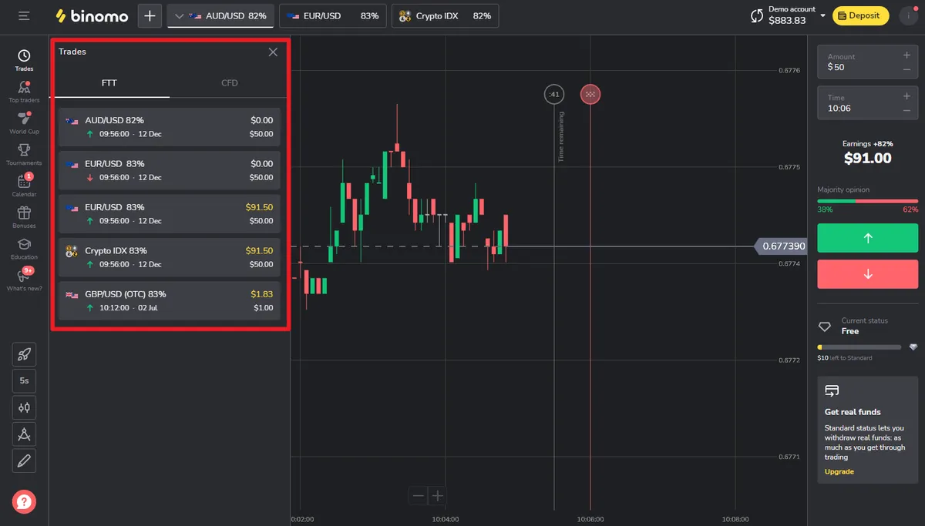Go to Top traders
This screenshot has width=925, height=526.
[24, 92]
